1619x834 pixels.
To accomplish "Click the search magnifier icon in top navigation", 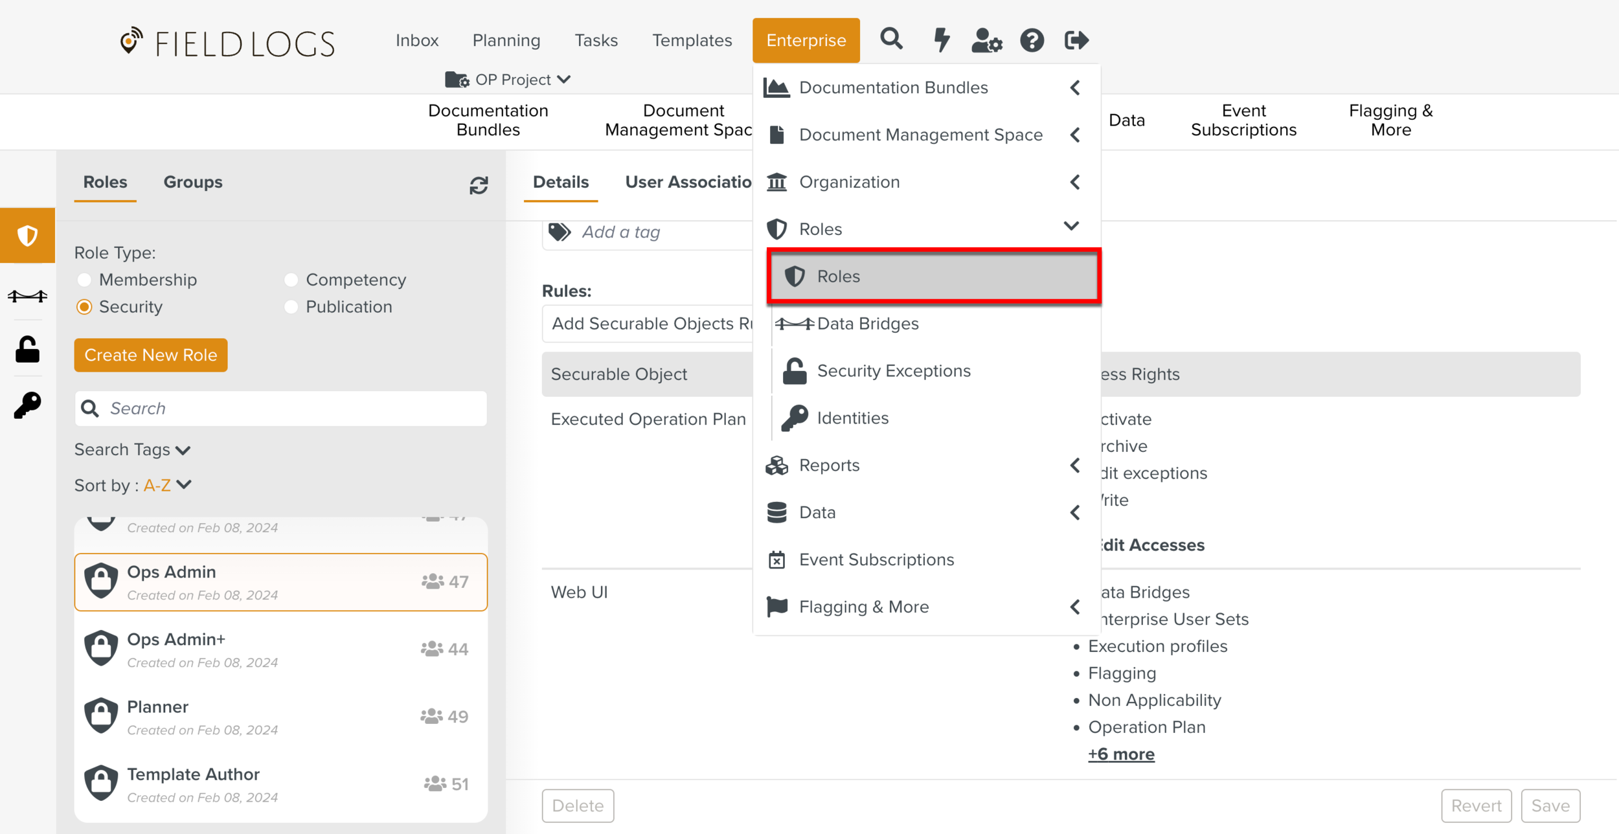I will pyautogui.click(x=891, y=39).
